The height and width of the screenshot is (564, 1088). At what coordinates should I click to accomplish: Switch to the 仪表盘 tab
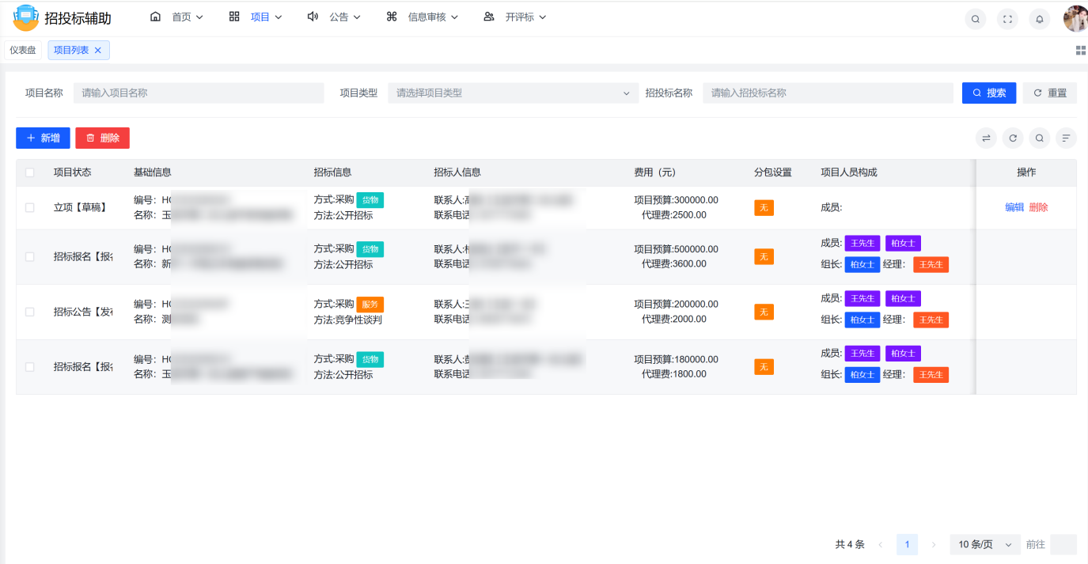[22, 49]
